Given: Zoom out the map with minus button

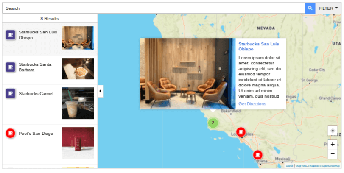Looking at the screenshot, I should pyautogui.click(x=333, y=154).
